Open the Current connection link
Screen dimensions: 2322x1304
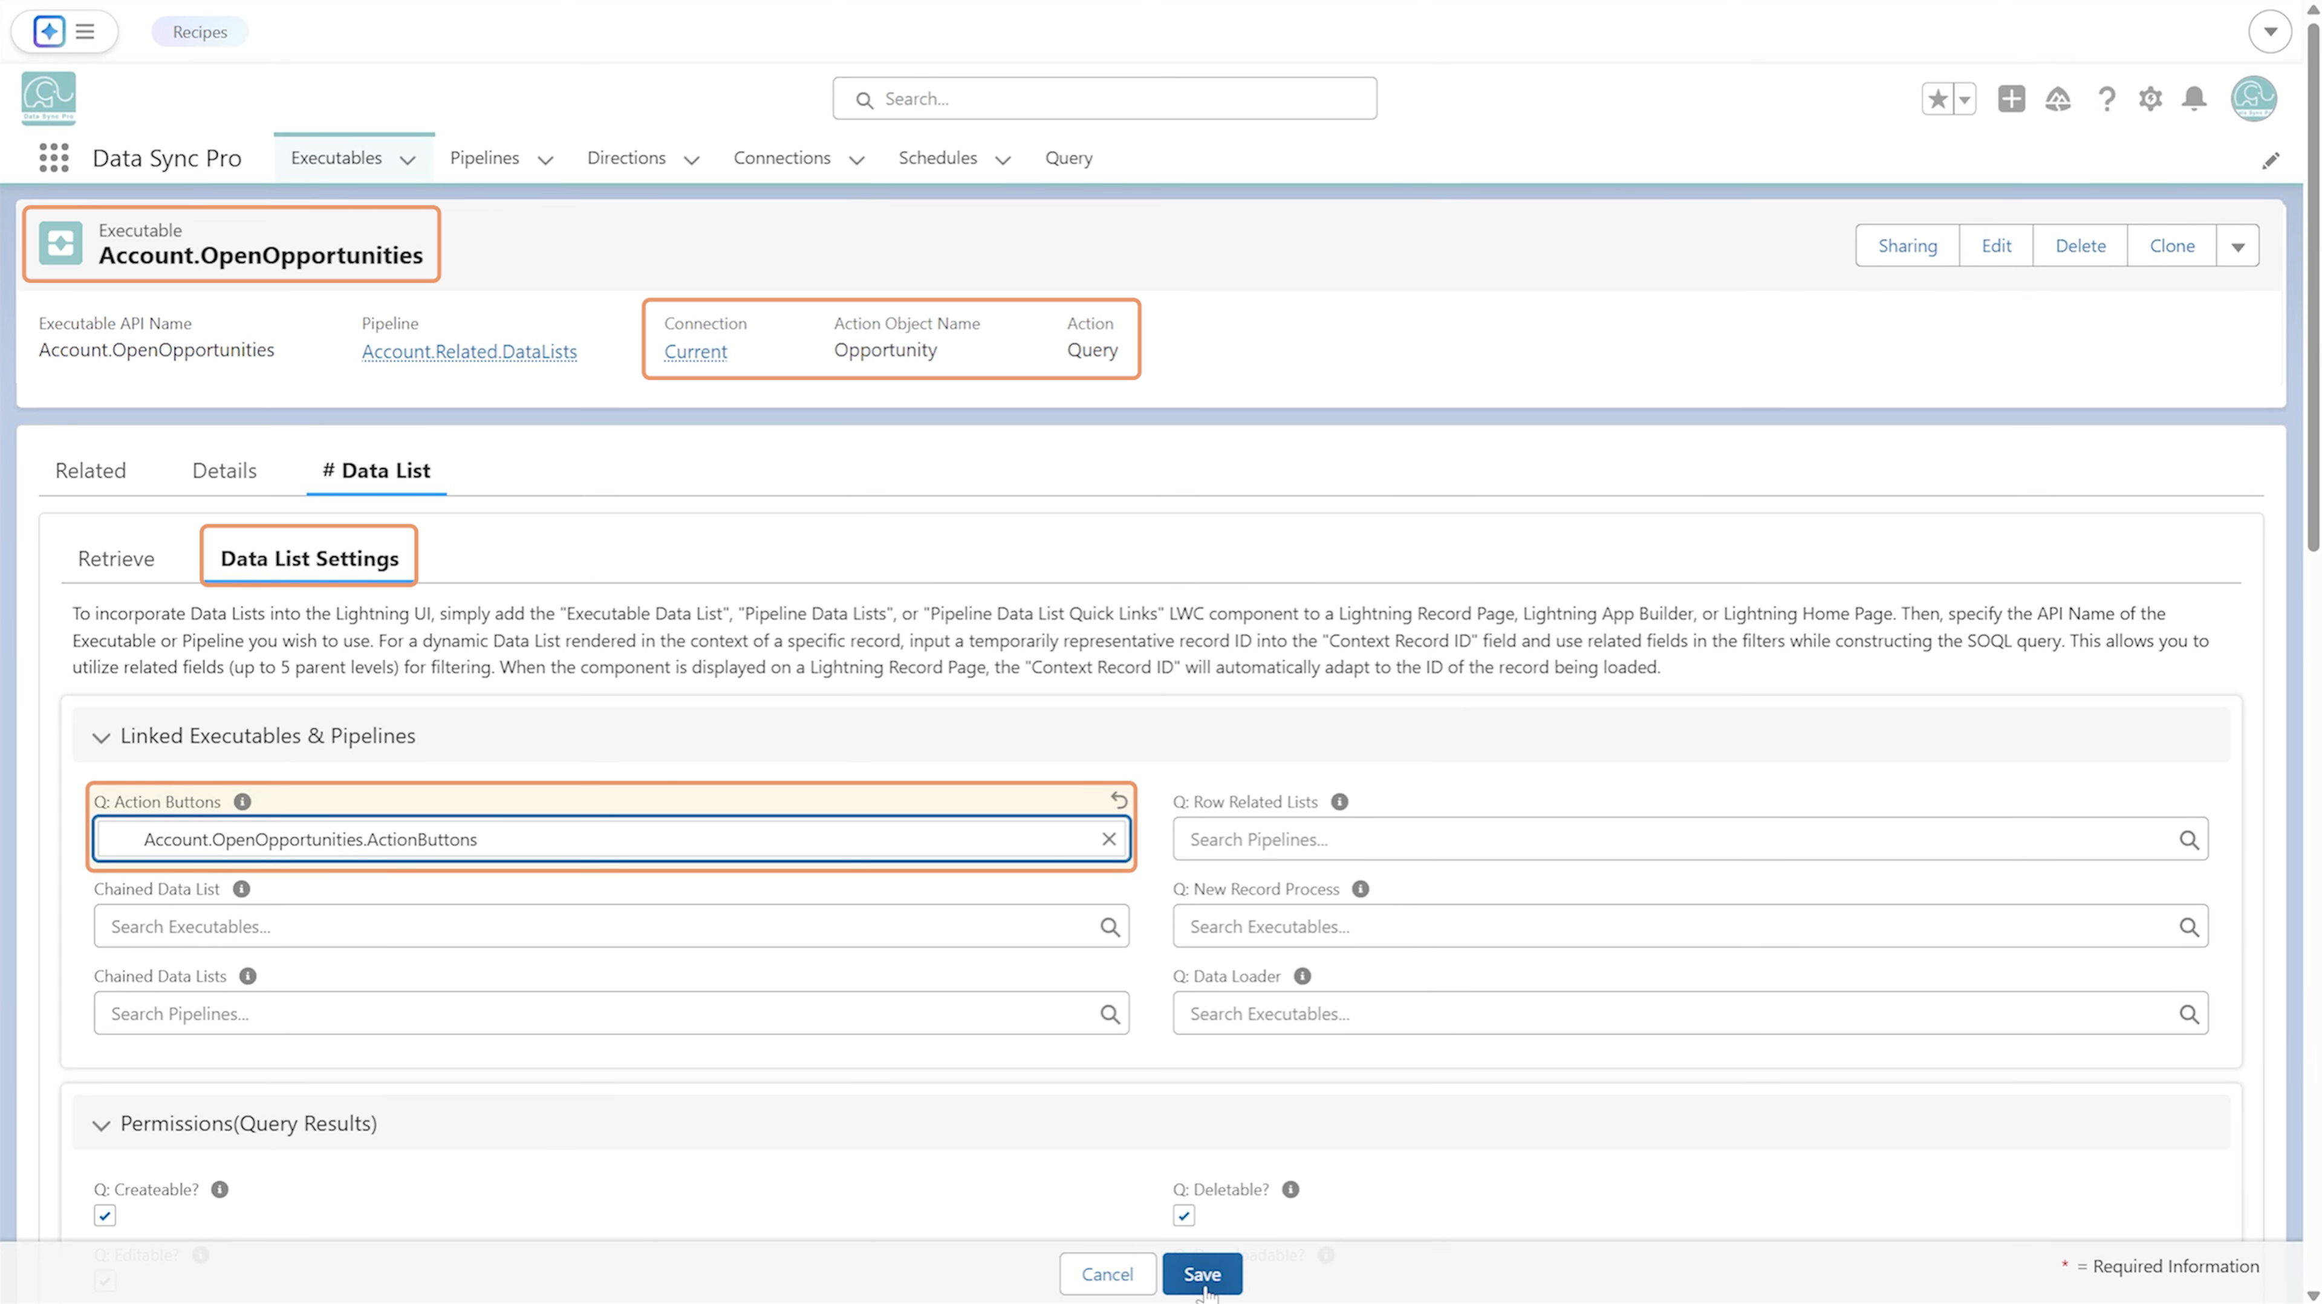click(x=695, y=351)
